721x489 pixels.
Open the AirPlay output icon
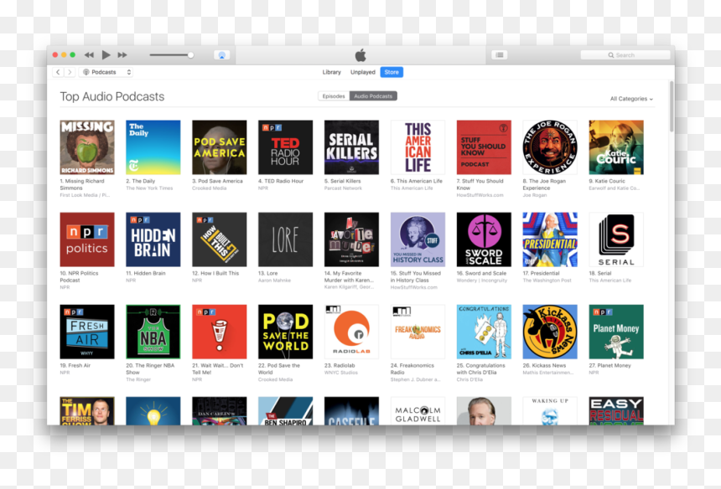click(x=221, y=55)
